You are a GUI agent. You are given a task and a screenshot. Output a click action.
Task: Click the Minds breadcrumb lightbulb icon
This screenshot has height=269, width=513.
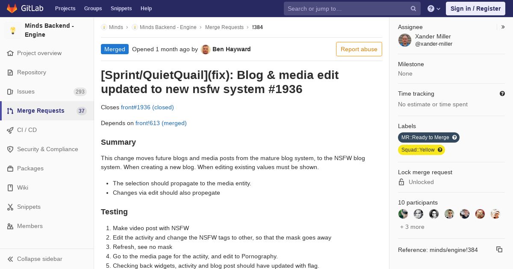[104, 27]
